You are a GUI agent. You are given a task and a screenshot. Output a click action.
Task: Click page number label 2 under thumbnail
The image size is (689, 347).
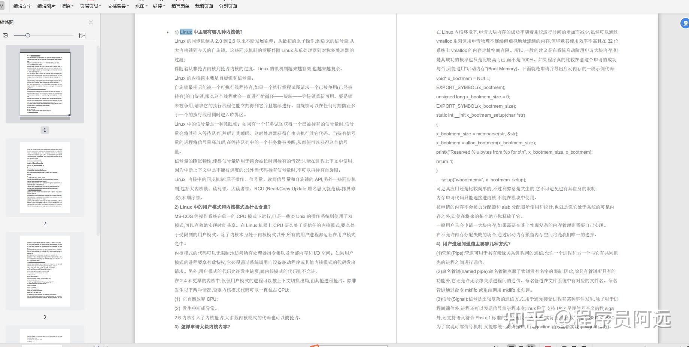point(45,224)
